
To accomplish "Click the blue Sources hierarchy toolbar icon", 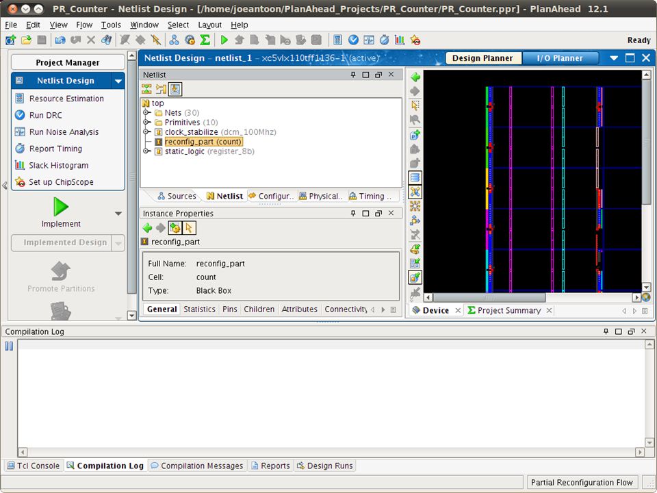I will 175,40.
